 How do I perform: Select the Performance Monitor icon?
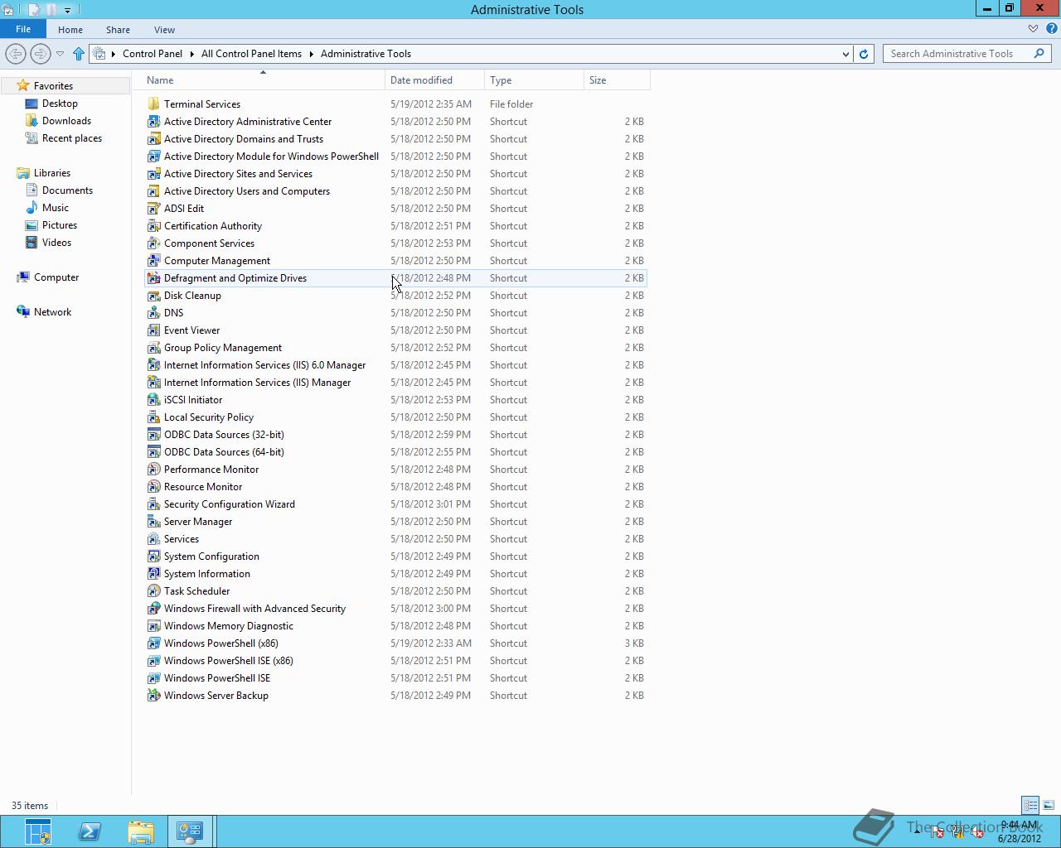pyautogui.click(x=153, y=470)
